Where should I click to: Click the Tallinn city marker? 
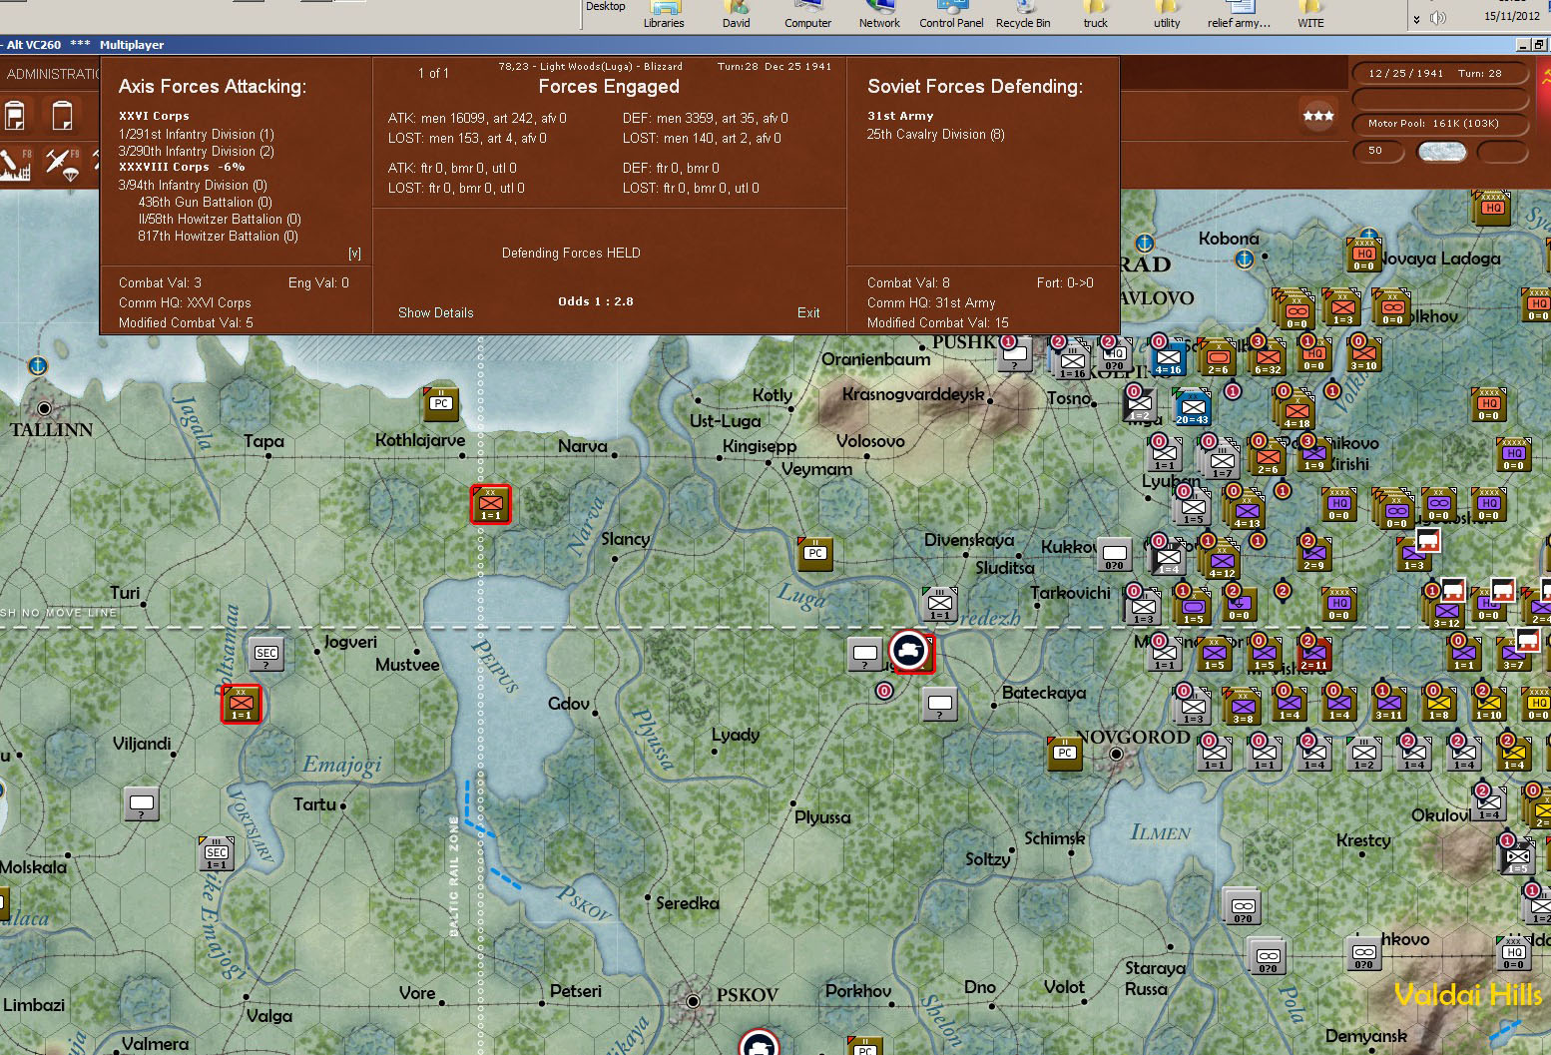(44, 408)
